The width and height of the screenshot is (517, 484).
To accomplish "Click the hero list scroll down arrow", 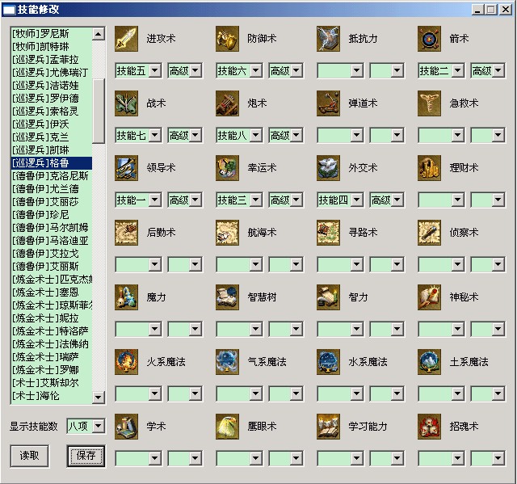I will pos(99,398).
